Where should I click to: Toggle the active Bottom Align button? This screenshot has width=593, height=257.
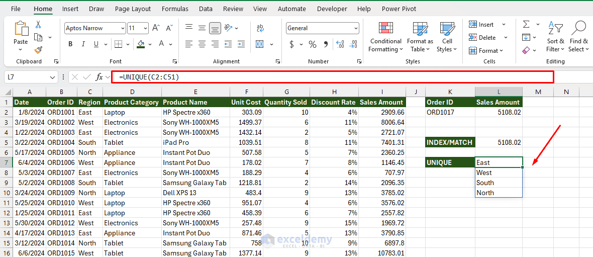click(215, 28)
